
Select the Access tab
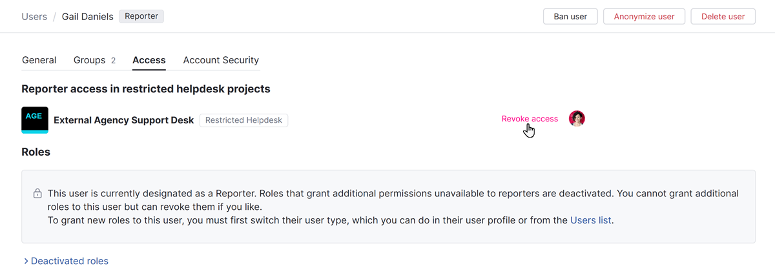[149, 60]
